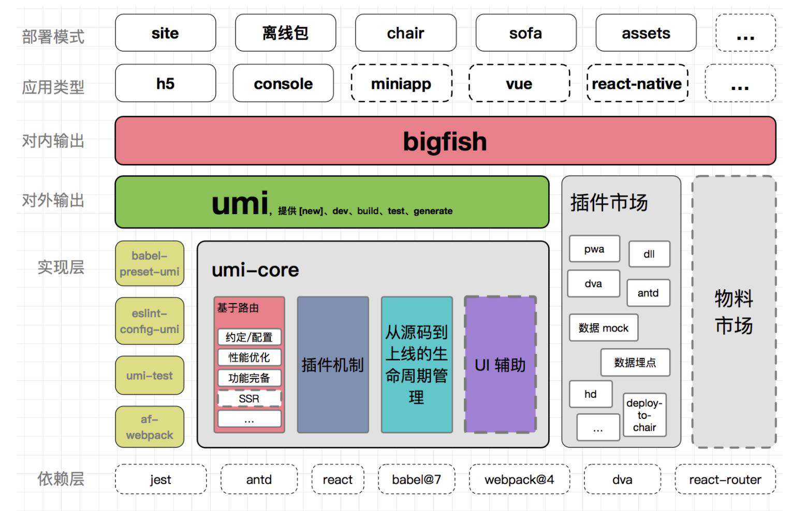Click antd box in 依赖层 row

point(259,479)
